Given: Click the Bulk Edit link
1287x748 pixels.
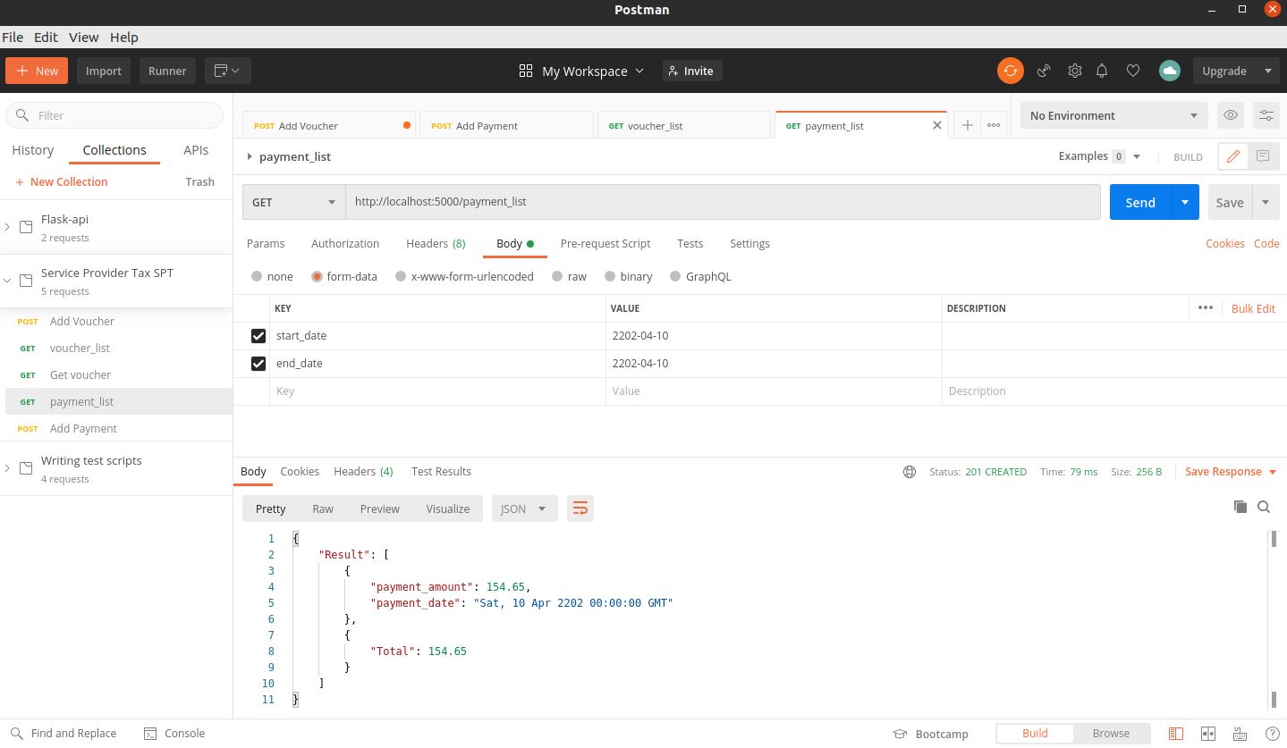Looking at the screenshot, I should click(x=1253, y=308).
